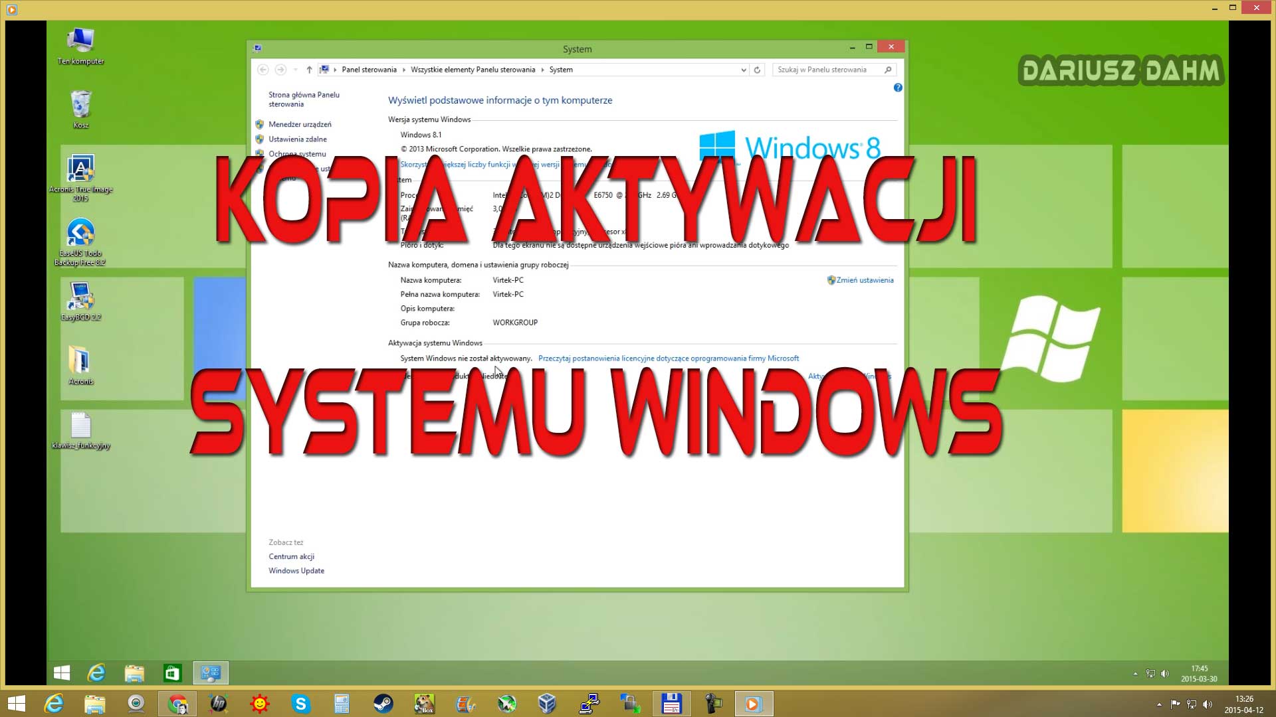Viewport: 1276px width, 717px height.
Task: Open the Acronis folder on desktop
Action: tap(80, 365)
